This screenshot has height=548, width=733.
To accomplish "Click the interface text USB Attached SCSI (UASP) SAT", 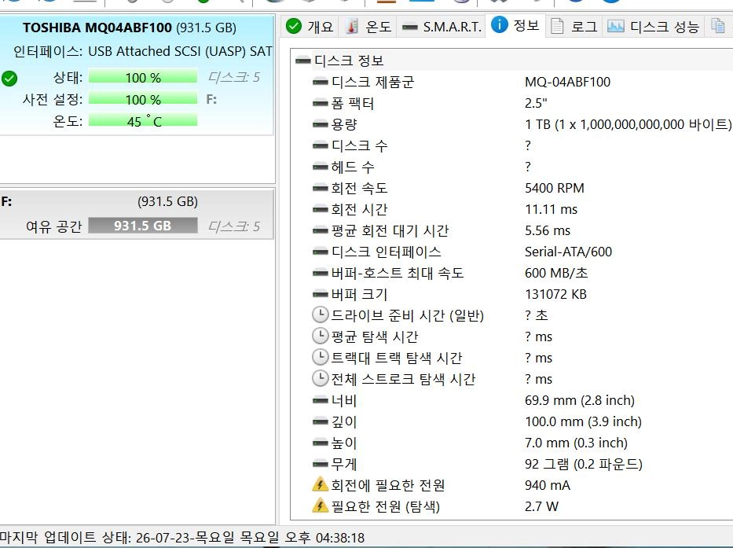I will [180, 51].
